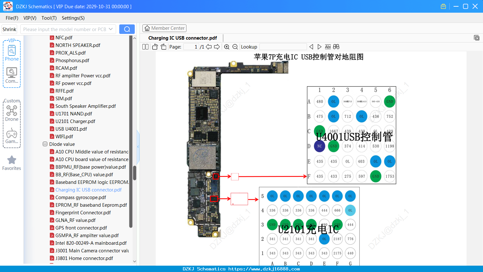Rotate the page clockwise
The width and height of the screenshot is (483, 272).
click(x=163, y=47)
